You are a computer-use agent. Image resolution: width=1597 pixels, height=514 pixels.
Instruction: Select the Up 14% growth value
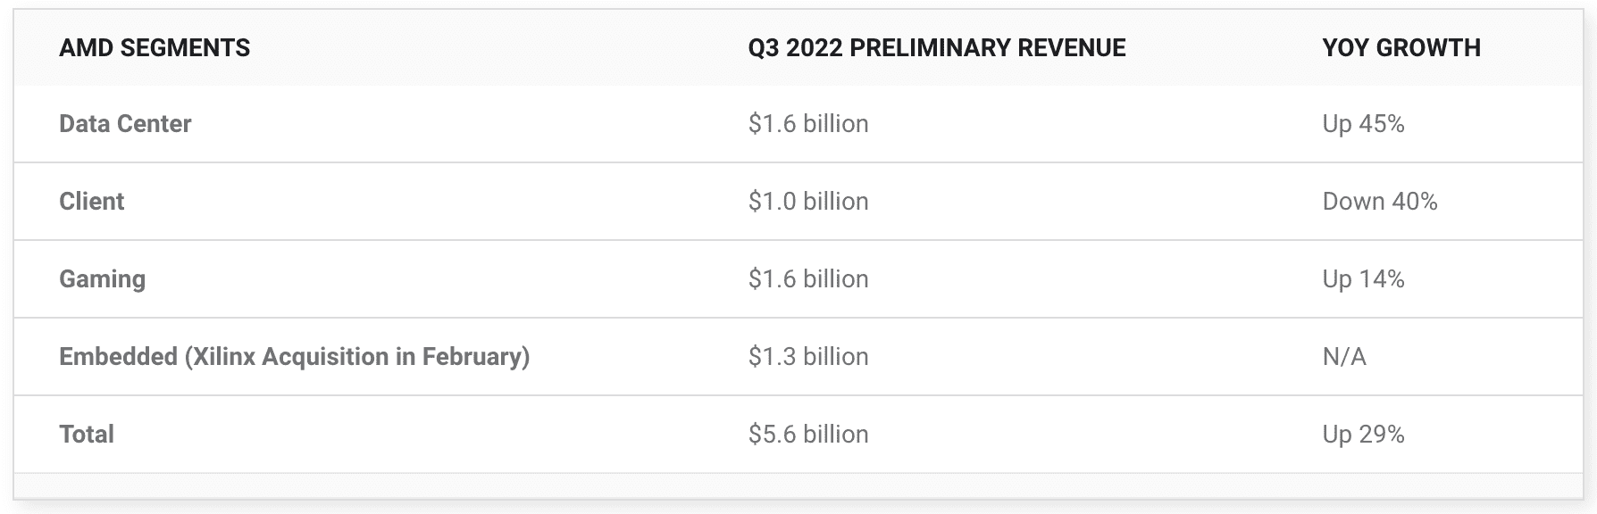tap(1363, 278)
